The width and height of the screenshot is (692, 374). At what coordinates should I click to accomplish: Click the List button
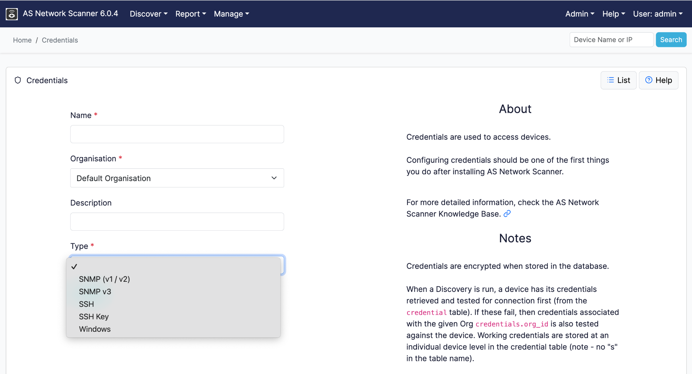[618, 80]
